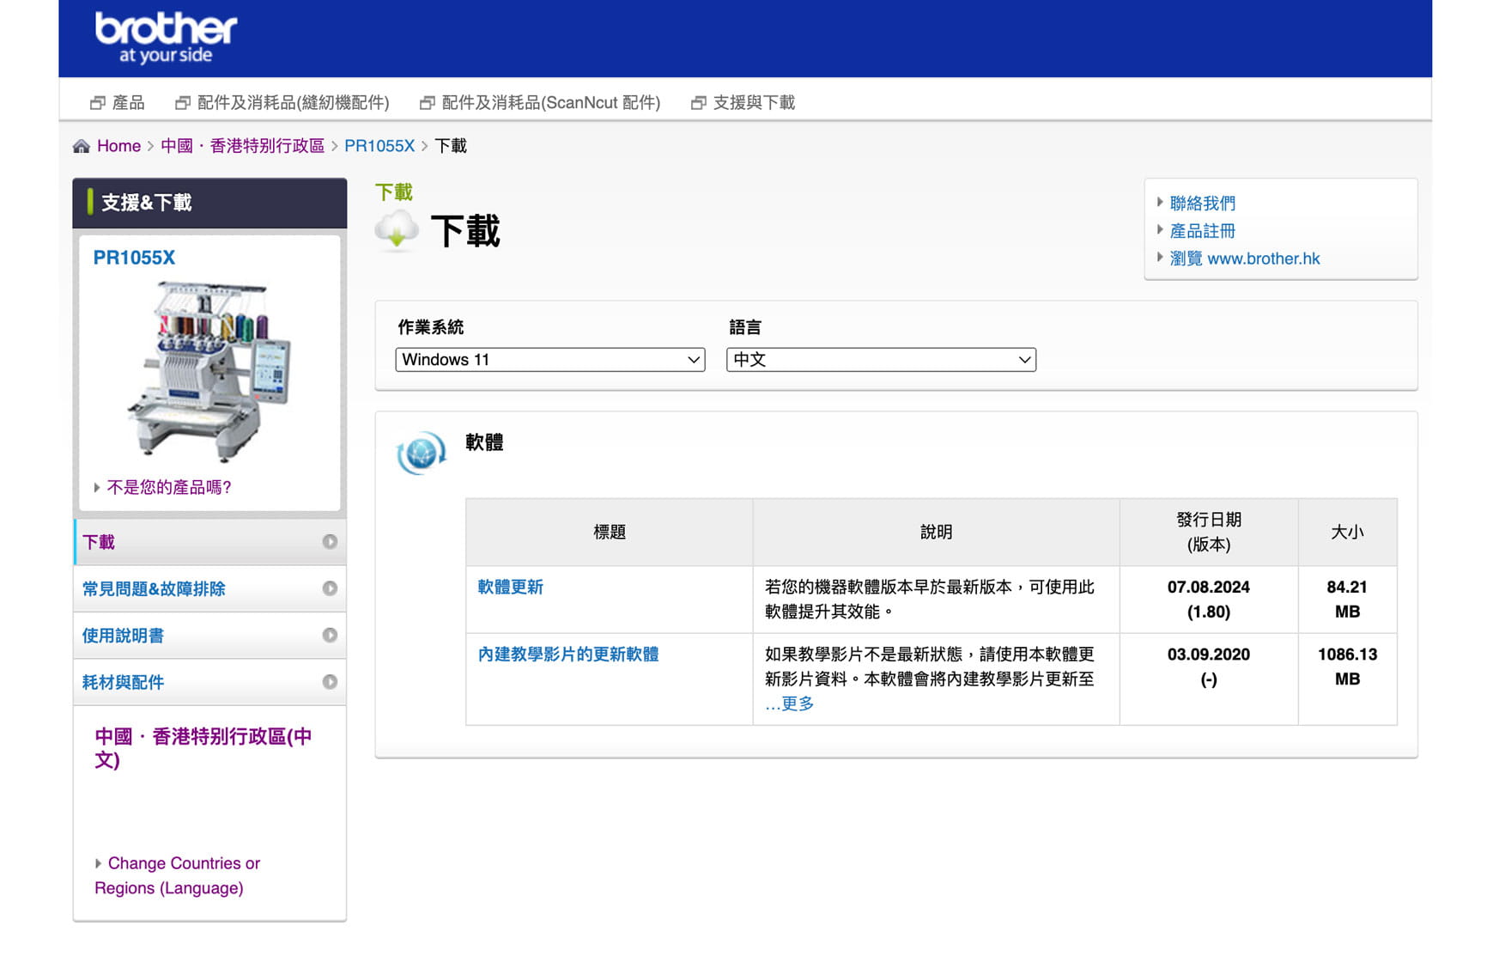
Task: Click the 支援&下載 sidebar header
Action: tap(210, 203)
